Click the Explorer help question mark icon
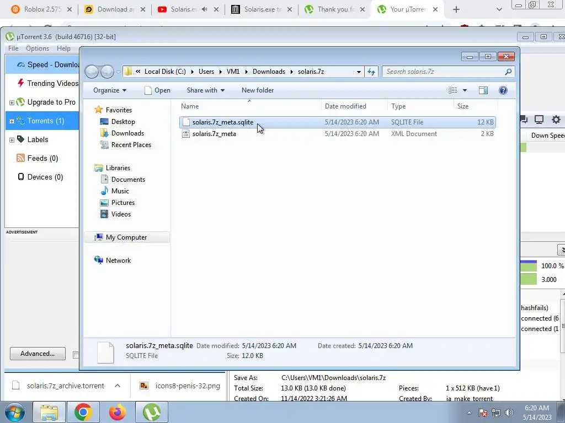The image size is (565, 423). [503, 90]
